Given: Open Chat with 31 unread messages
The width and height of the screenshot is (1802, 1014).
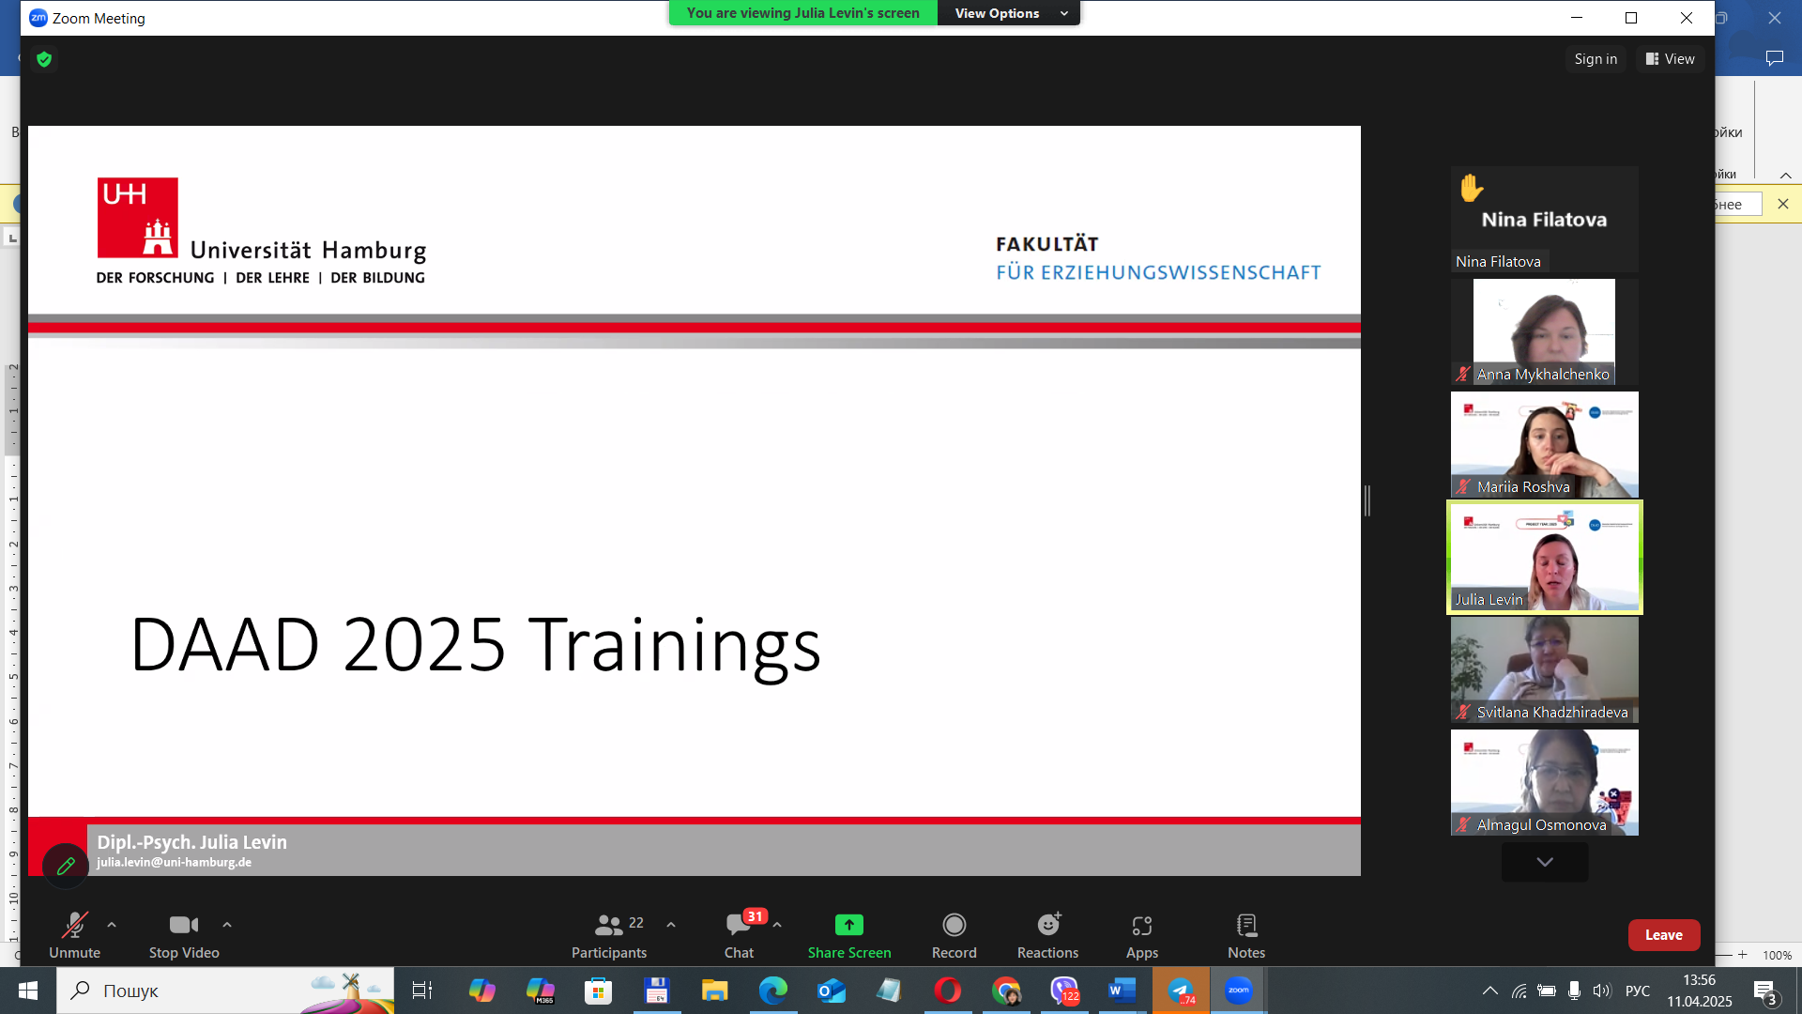Looking at the screenshot, I should (740, 935).
